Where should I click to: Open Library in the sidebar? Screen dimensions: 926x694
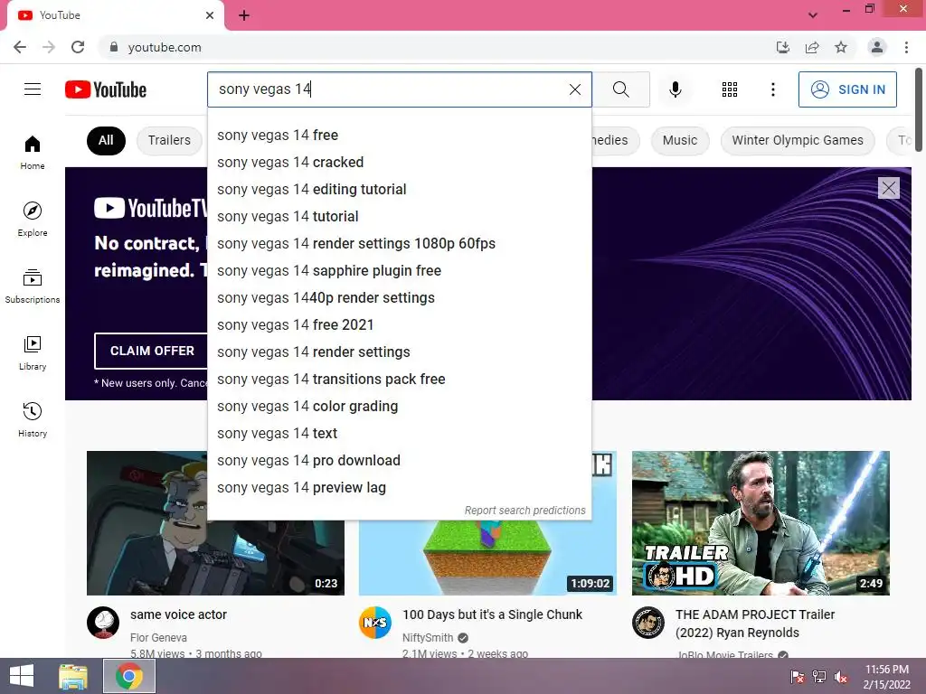(33, 353)
